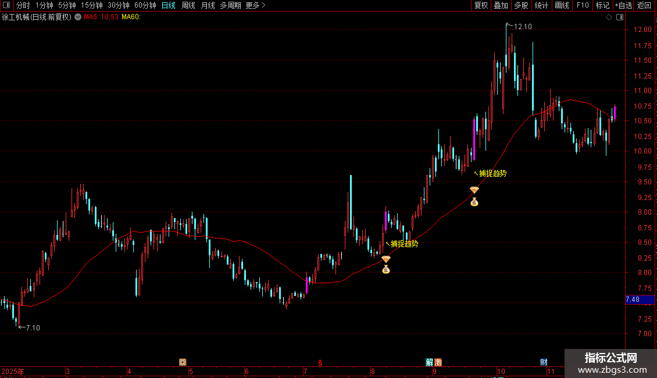657x378 pixels.
Task: Click the 徐工机械 stock title text
Action: [x=37, y=17]
